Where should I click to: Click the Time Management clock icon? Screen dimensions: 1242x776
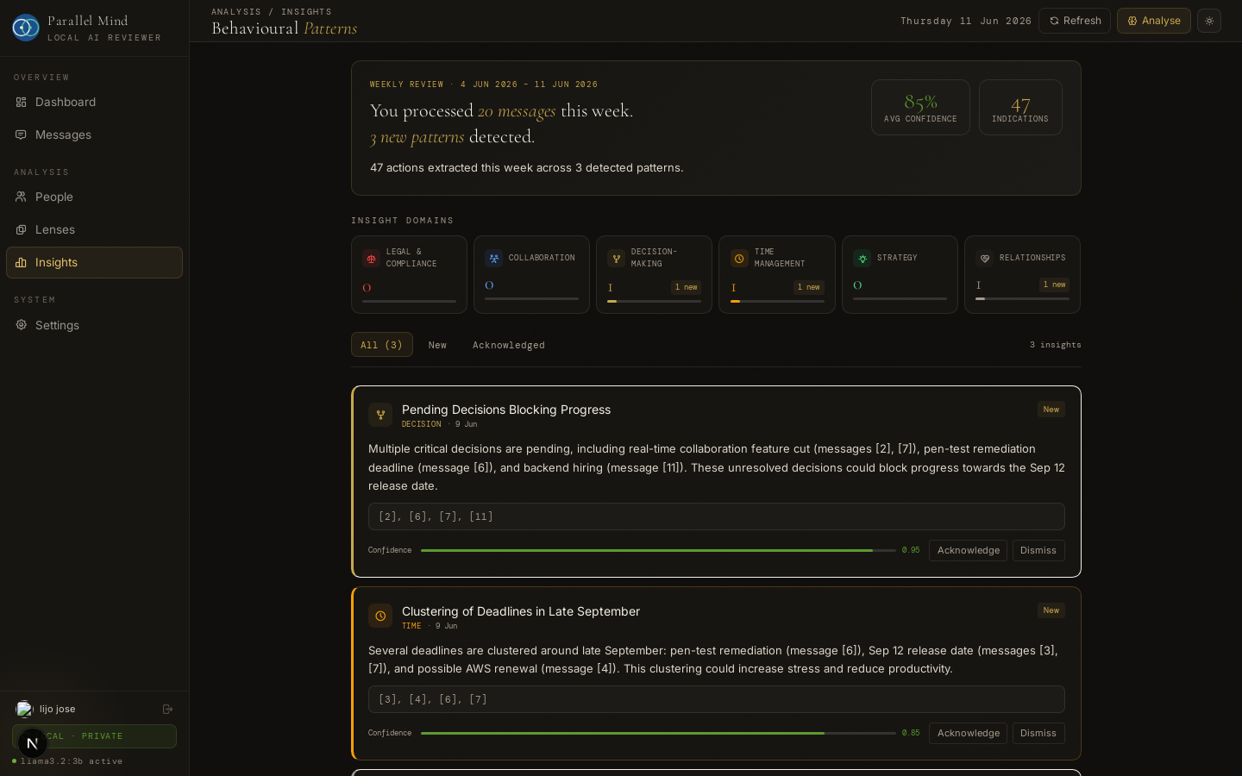click(739, 259)
